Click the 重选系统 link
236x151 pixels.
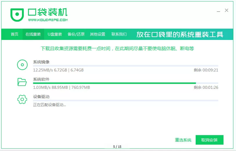183,140
